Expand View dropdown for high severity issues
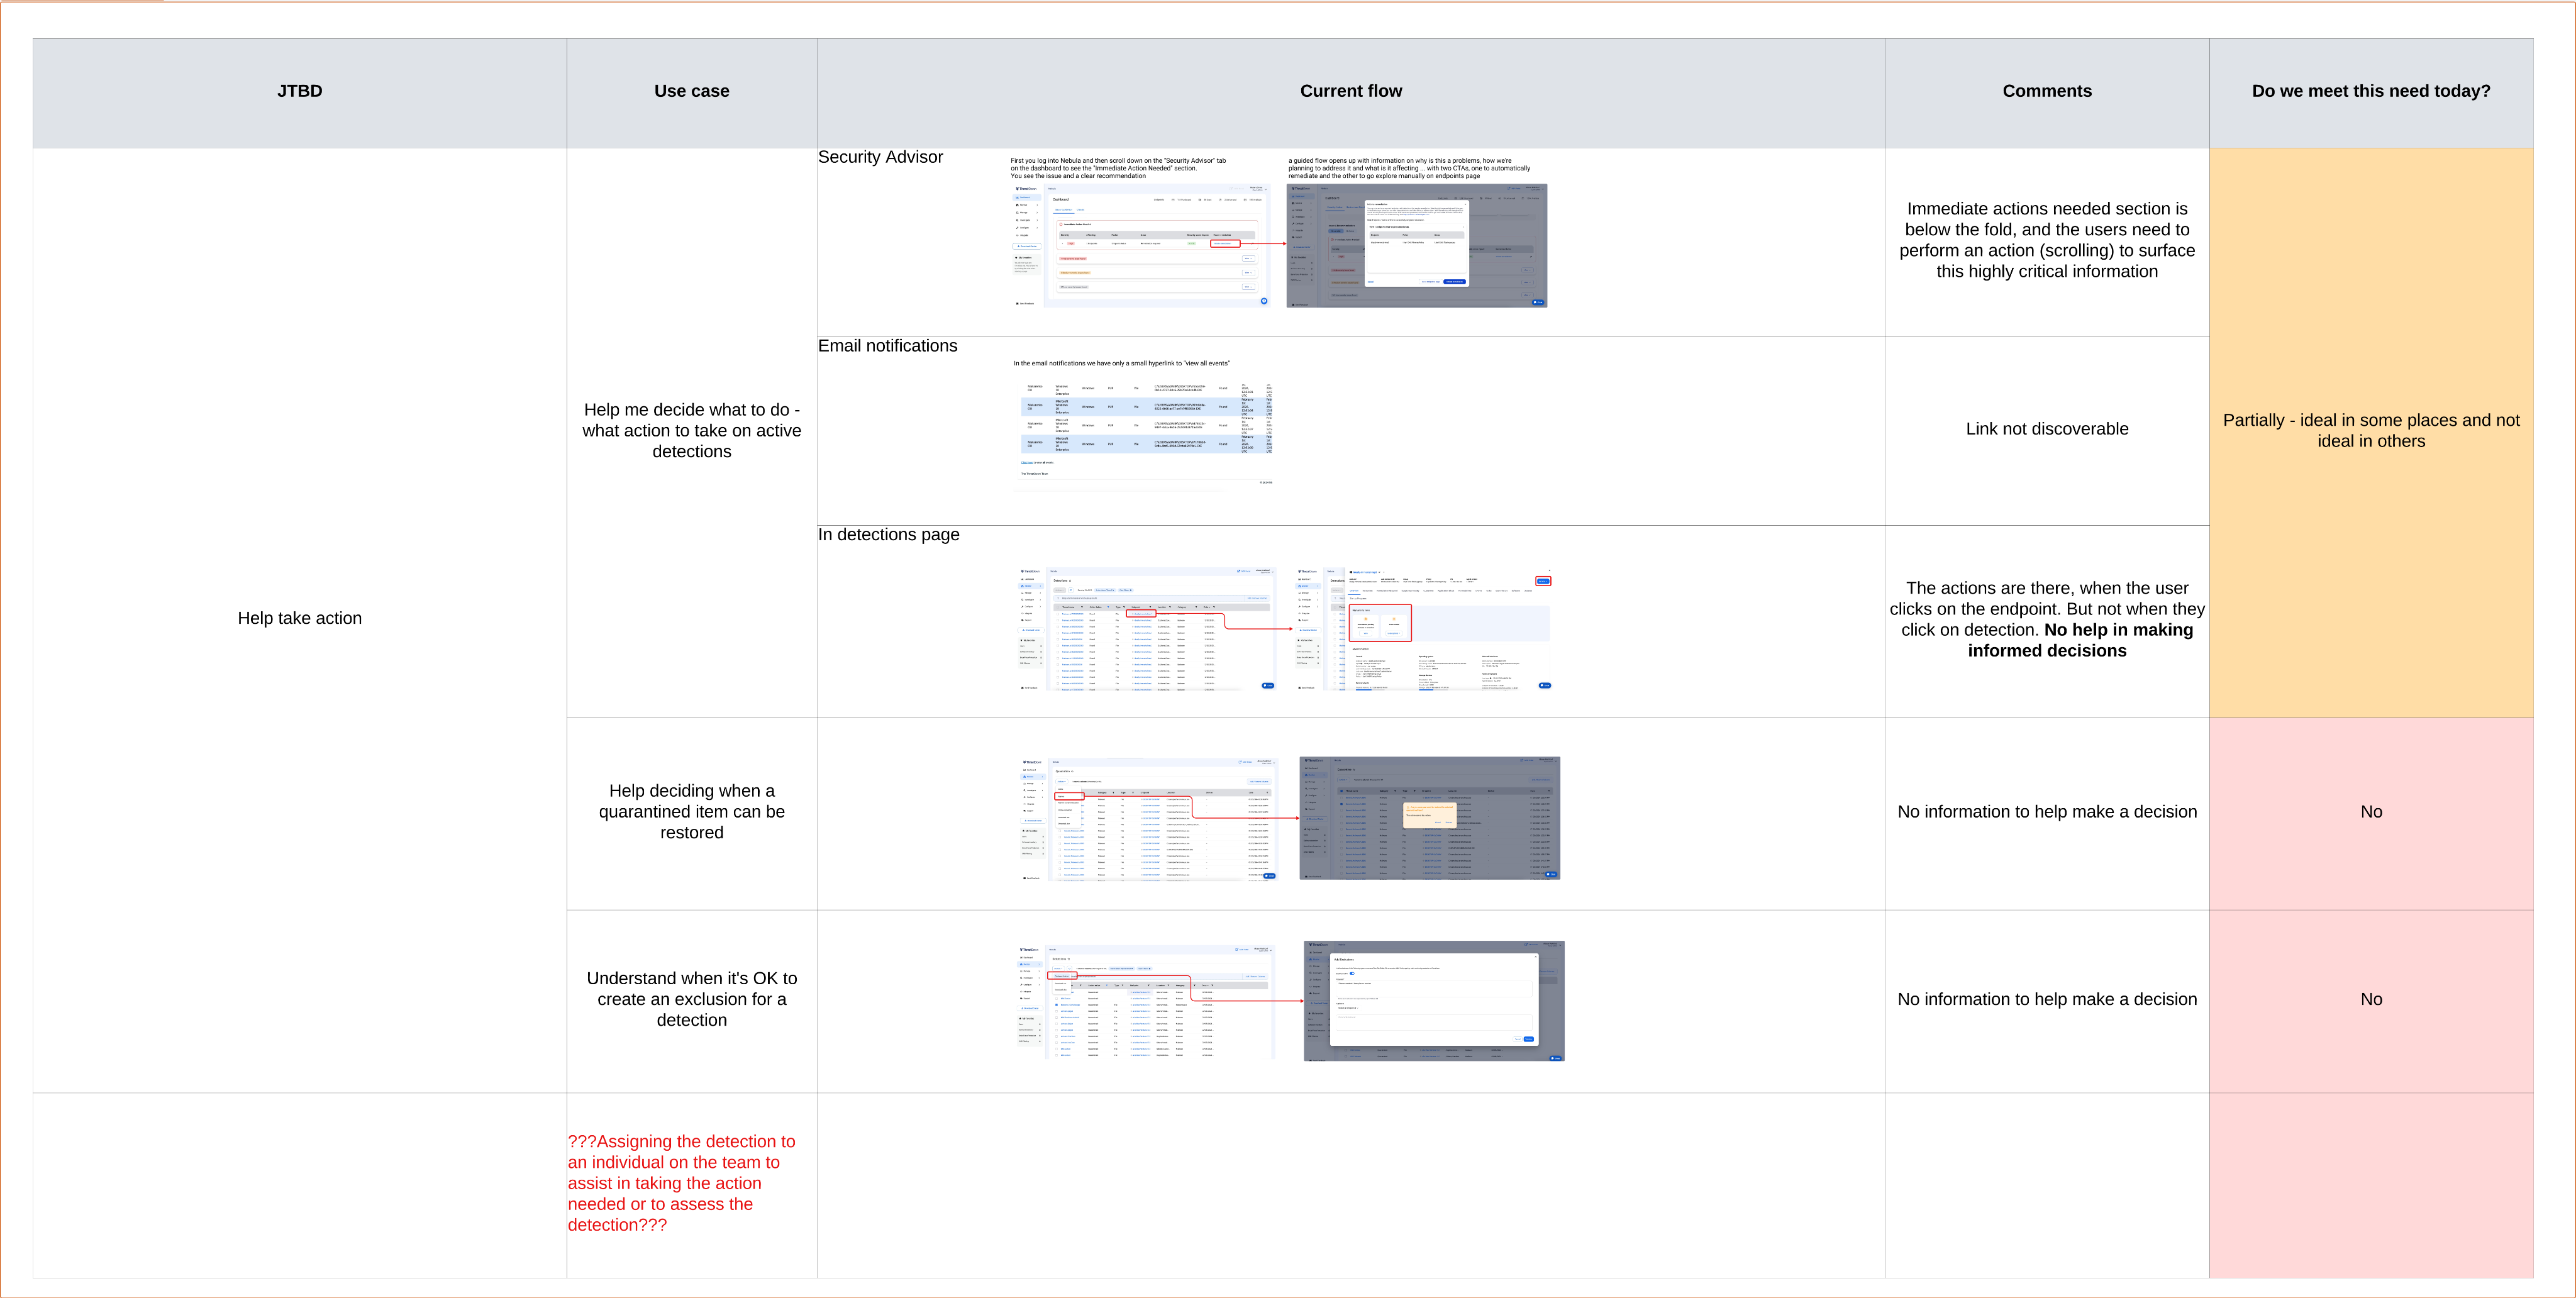The image size is (2576, 1298). [x=1249, y=259]
